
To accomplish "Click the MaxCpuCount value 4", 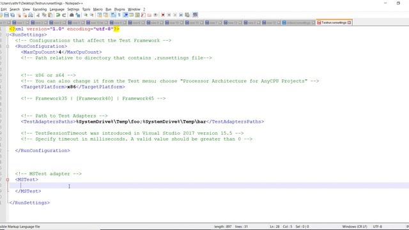I will pyautogui.click(x=59, y=52).
